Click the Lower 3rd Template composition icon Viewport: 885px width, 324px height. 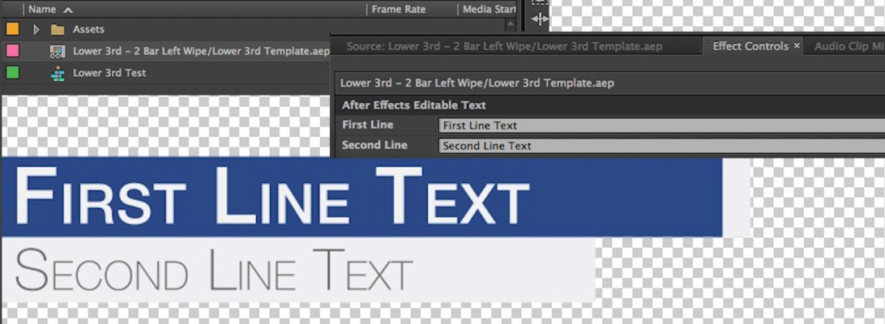pyautogui.click(x=58, y=51)
